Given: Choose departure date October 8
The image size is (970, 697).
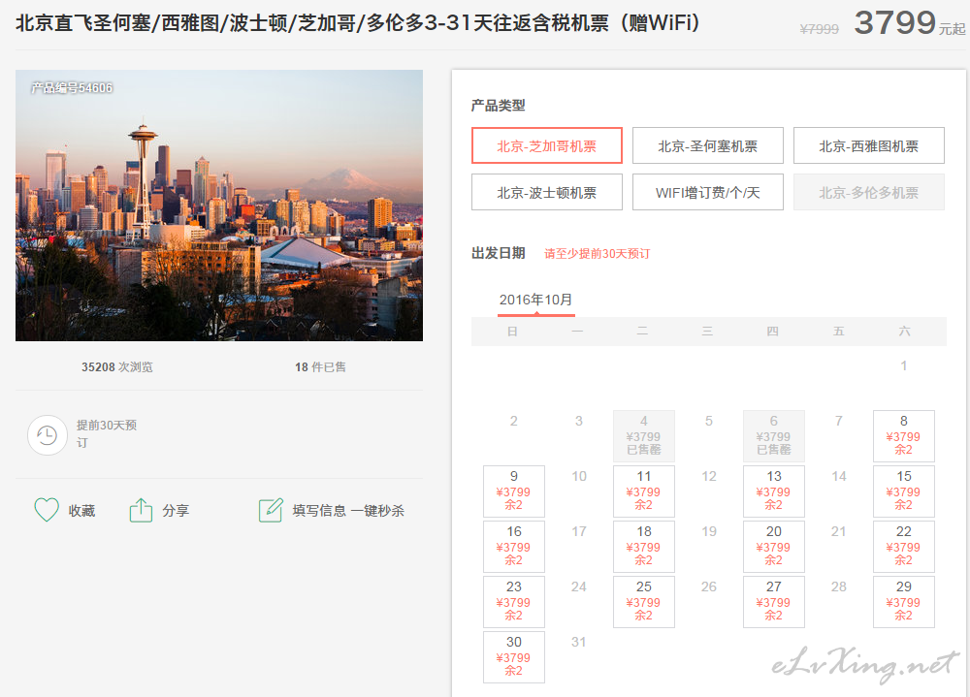Looking at the screenshot, I should point(904,436).
